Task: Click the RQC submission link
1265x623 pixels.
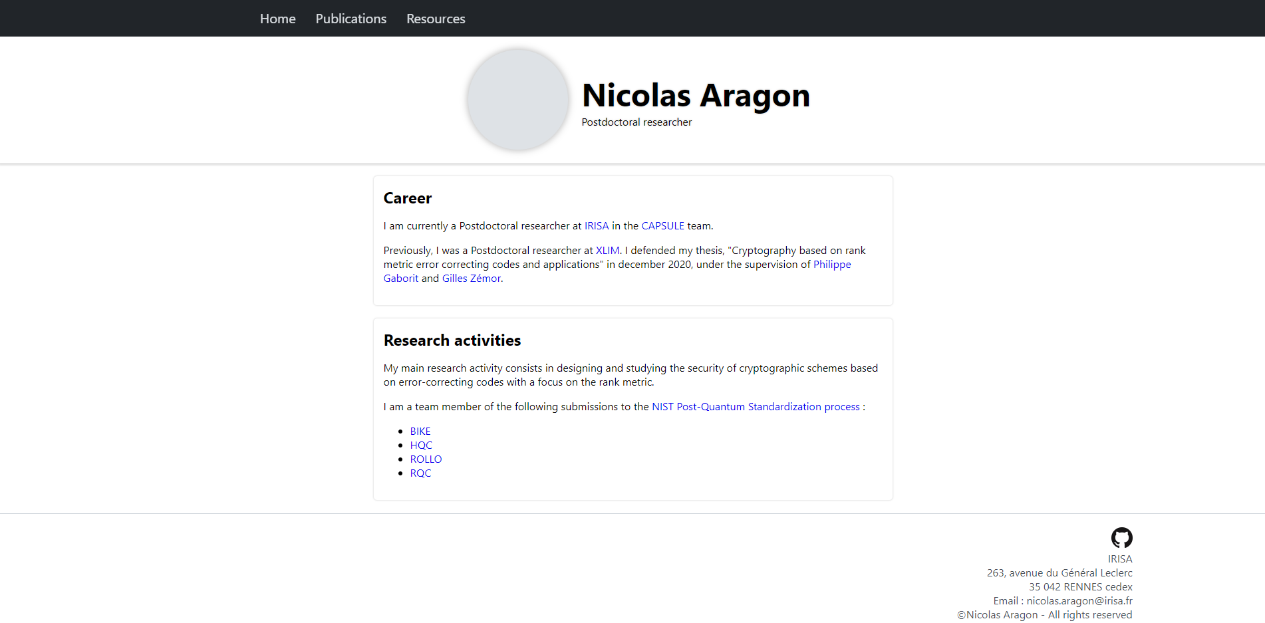Action: click(420, 473)
